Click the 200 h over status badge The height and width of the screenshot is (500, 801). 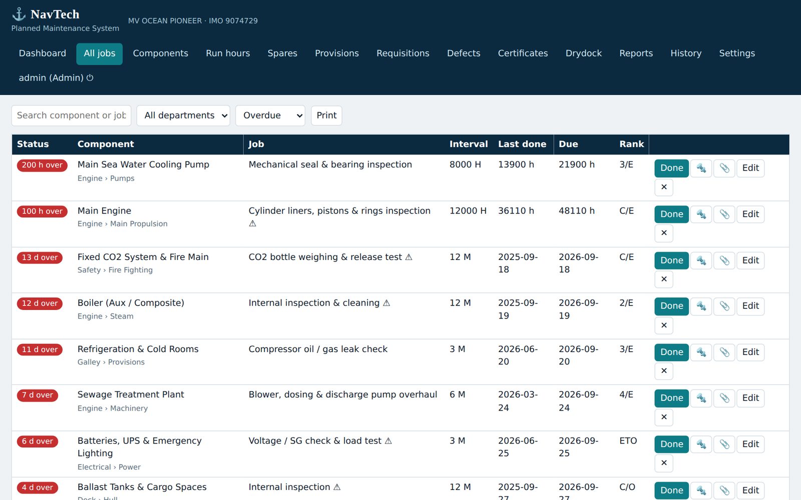click(x=42, y=165)
